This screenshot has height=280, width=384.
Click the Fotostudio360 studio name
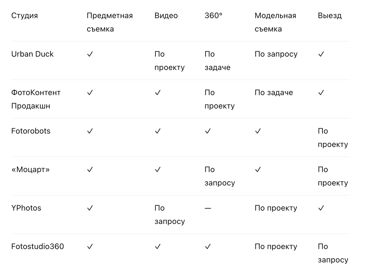click(38, 247)
